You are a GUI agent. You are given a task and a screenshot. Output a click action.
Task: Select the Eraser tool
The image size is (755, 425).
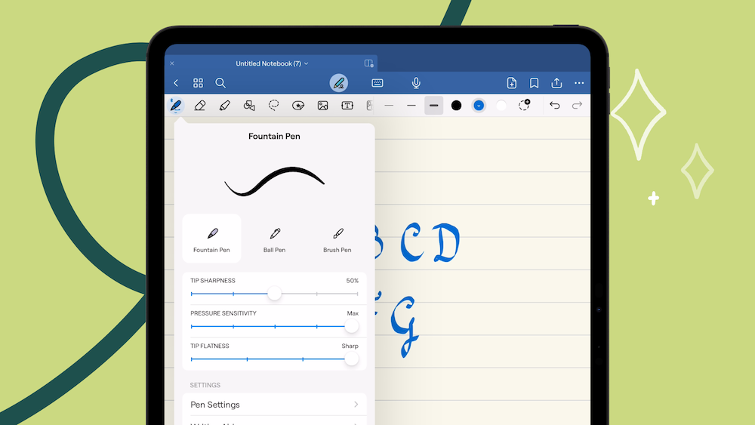tap(199, 106)
